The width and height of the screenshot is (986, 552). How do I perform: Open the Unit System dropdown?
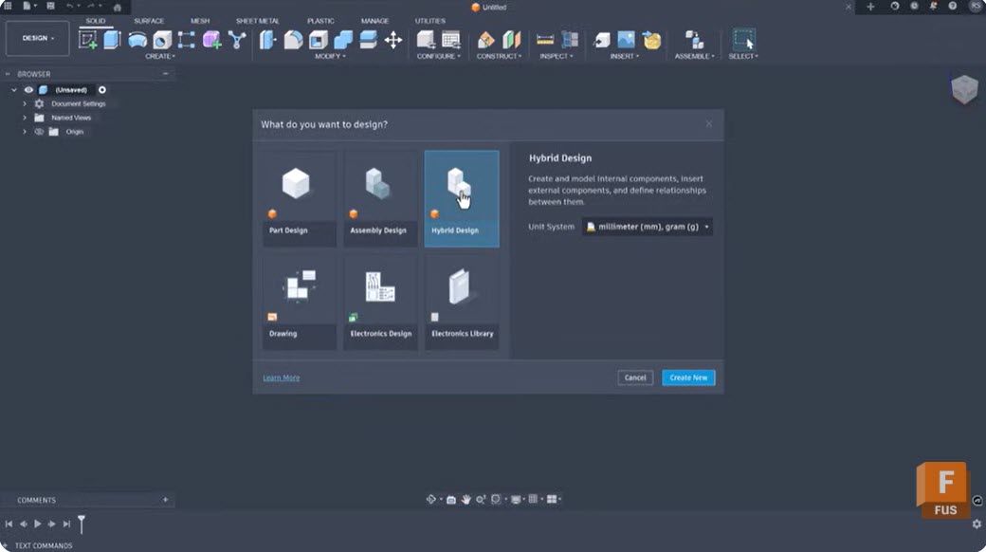coord(647,227)
